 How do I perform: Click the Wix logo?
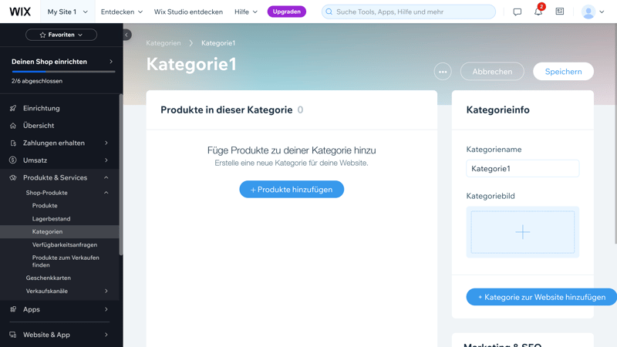click(20, 12)
